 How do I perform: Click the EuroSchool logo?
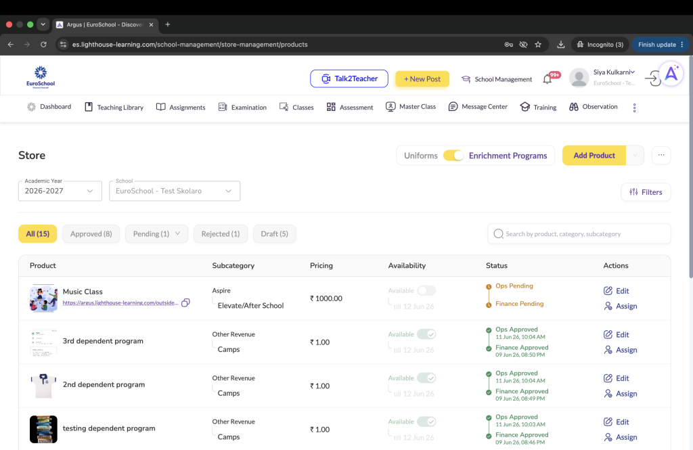click(40, 77)
